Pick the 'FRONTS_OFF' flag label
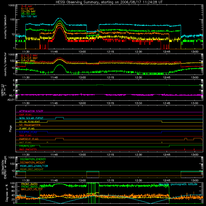206x206 pixels. (x=27, y=146)
